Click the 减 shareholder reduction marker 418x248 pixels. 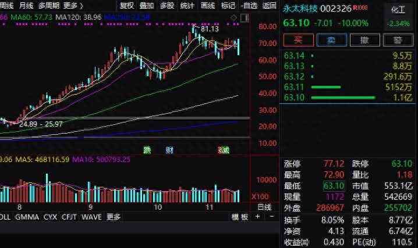point(224,150)
